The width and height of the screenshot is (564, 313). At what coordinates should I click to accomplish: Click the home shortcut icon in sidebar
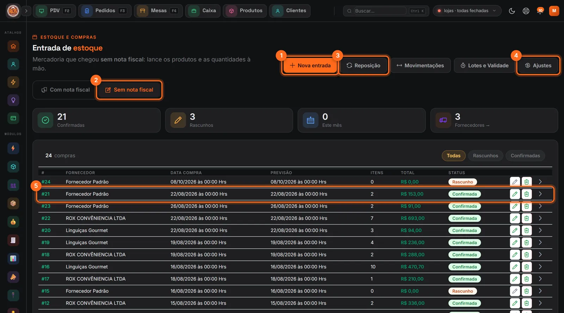pyautogui.click(x=13, y=46)
